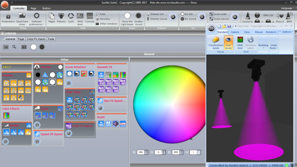297x167 pixels.
Task: Adjust the Speed XY Speed knob
Action: click(37, 141)
